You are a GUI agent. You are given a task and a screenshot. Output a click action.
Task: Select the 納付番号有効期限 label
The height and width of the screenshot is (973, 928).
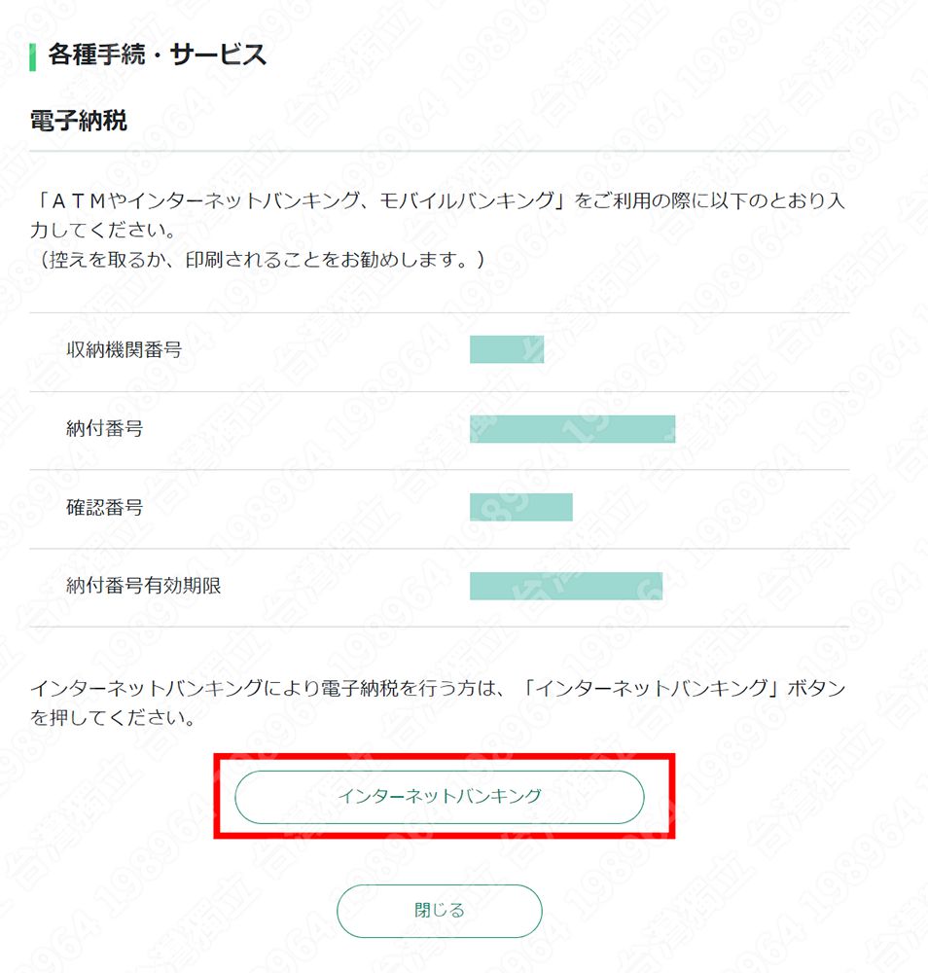[143, 586]
